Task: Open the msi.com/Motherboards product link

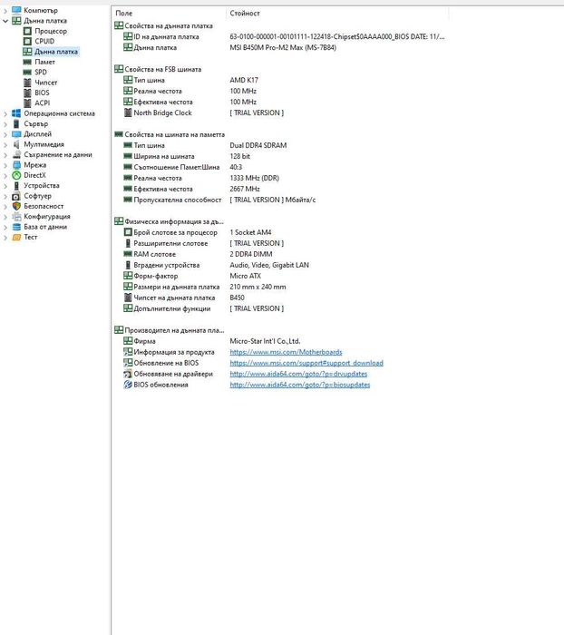Action: pyautogui.click(x=286, y=352)
